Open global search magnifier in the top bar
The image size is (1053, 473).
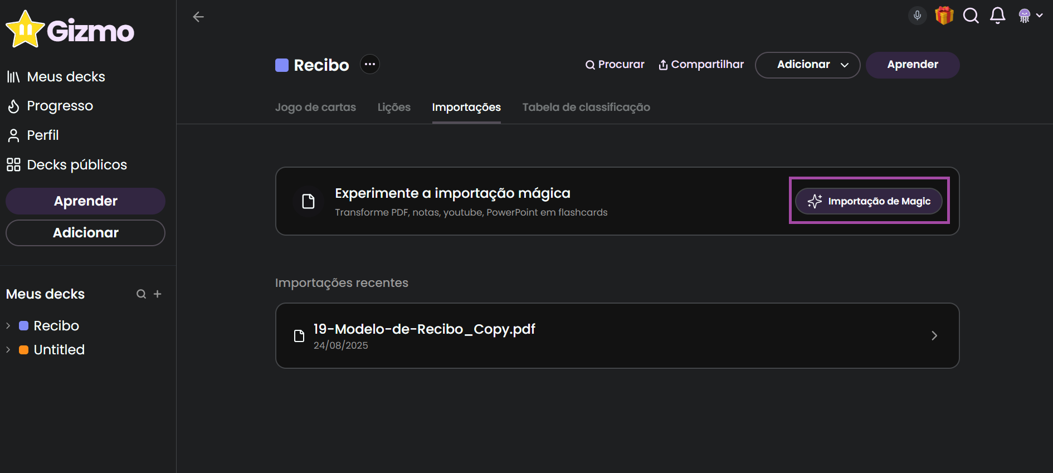[971, 16]
